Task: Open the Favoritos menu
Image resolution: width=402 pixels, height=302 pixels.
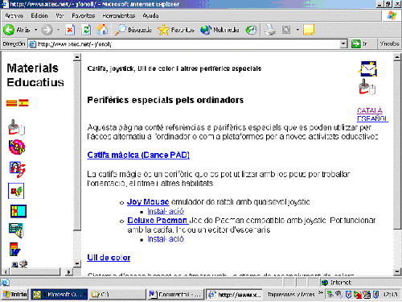Action: tap(84, 15)
